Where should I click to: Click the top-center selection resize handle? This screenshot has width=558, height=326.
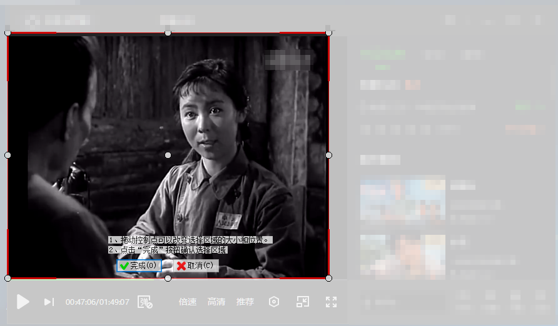coord(168,32)
